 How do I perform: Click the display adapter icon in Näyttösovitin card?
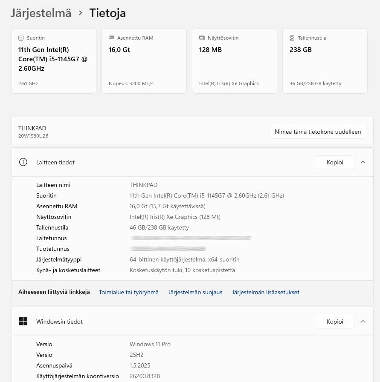(202, 38)
